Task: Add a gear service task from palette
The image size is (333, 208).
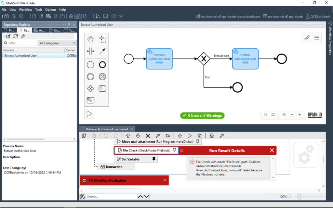Action: pos(90,100)
